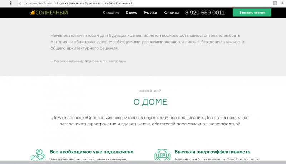The width and height of the screenshot is (286, 164).
Task: Open the Участки menu item
Action: [x=150, y=13]
